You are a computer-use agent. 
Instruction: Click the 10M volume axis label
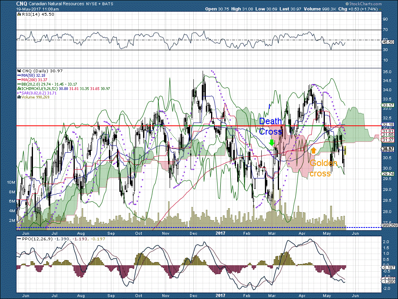click(x=11, y=182)
